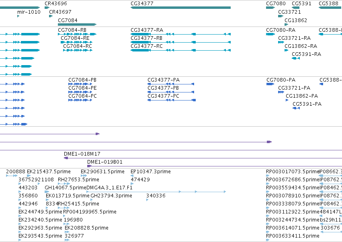This screenshot has height=242, width=342.
Task: Click the CG5388 gene label
Action: (x=328, y=4)
